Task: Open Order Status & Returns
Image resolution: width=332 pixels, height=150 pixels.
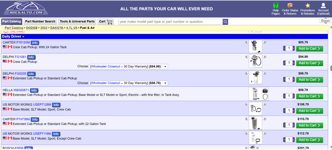Action: tap(290, 9)
